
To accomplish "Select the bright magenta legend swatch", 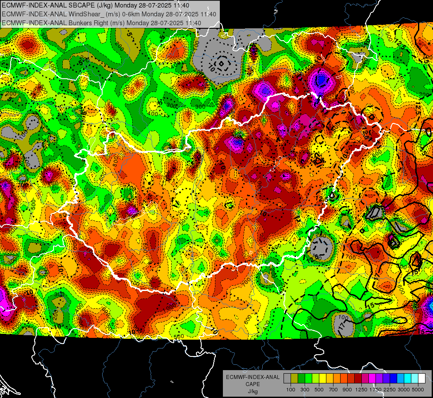I will (372, 379).
